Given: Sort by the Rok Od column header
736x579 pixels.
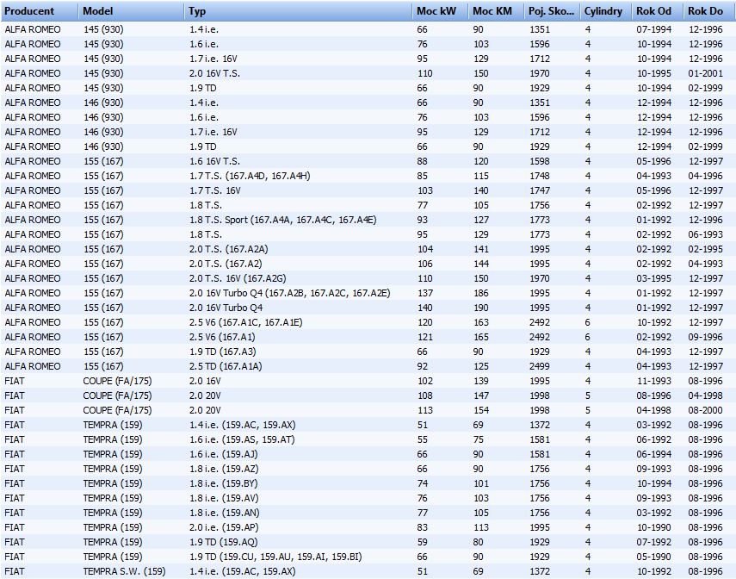Looking at the screenshot, I should coord(657,11).
